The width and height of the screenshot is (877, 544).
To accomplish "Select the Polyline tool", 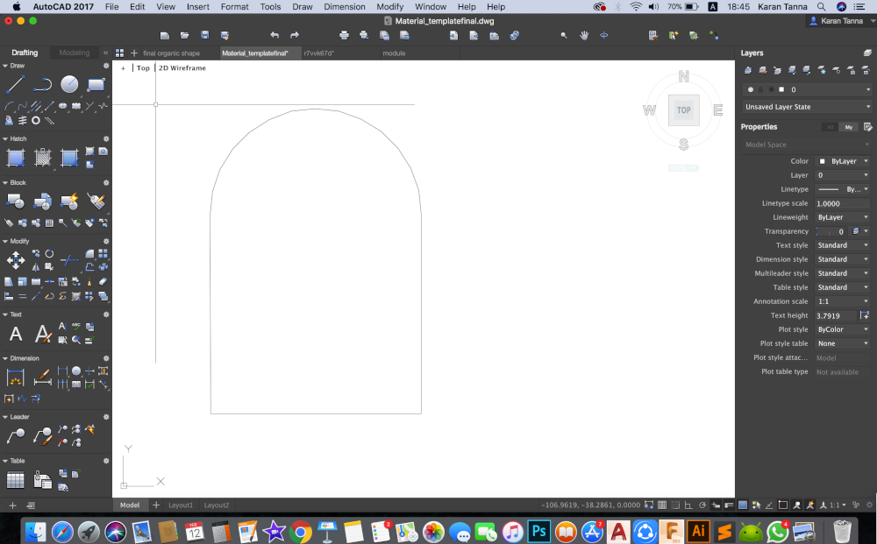I will (42, 84).
